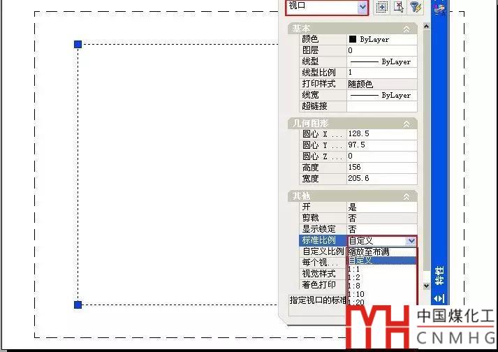Select the 自定义比例 property label
The height and width of the screenshot is (352, 498).
coord(323,251)
